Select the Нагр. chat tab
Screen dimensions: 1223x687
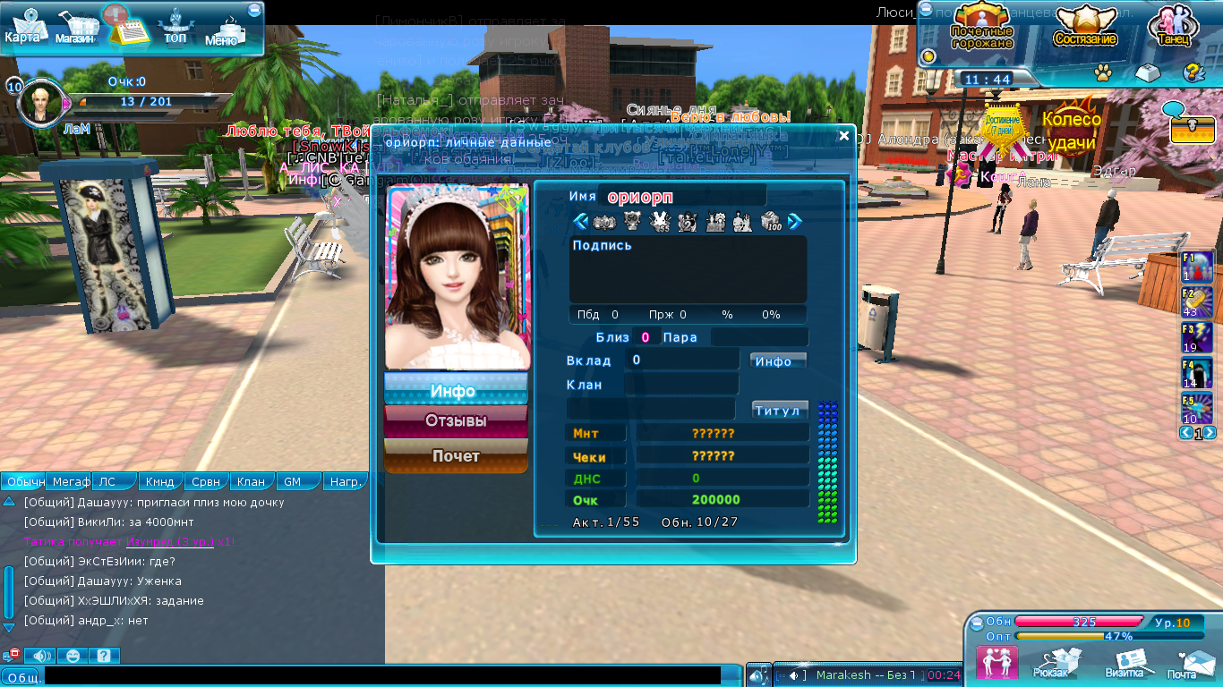coord(345,481)
